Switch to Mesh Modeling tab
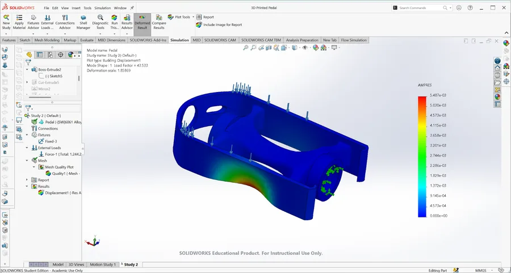The height and width of the screenshot is (273, 511). click(x=47, y=40)
